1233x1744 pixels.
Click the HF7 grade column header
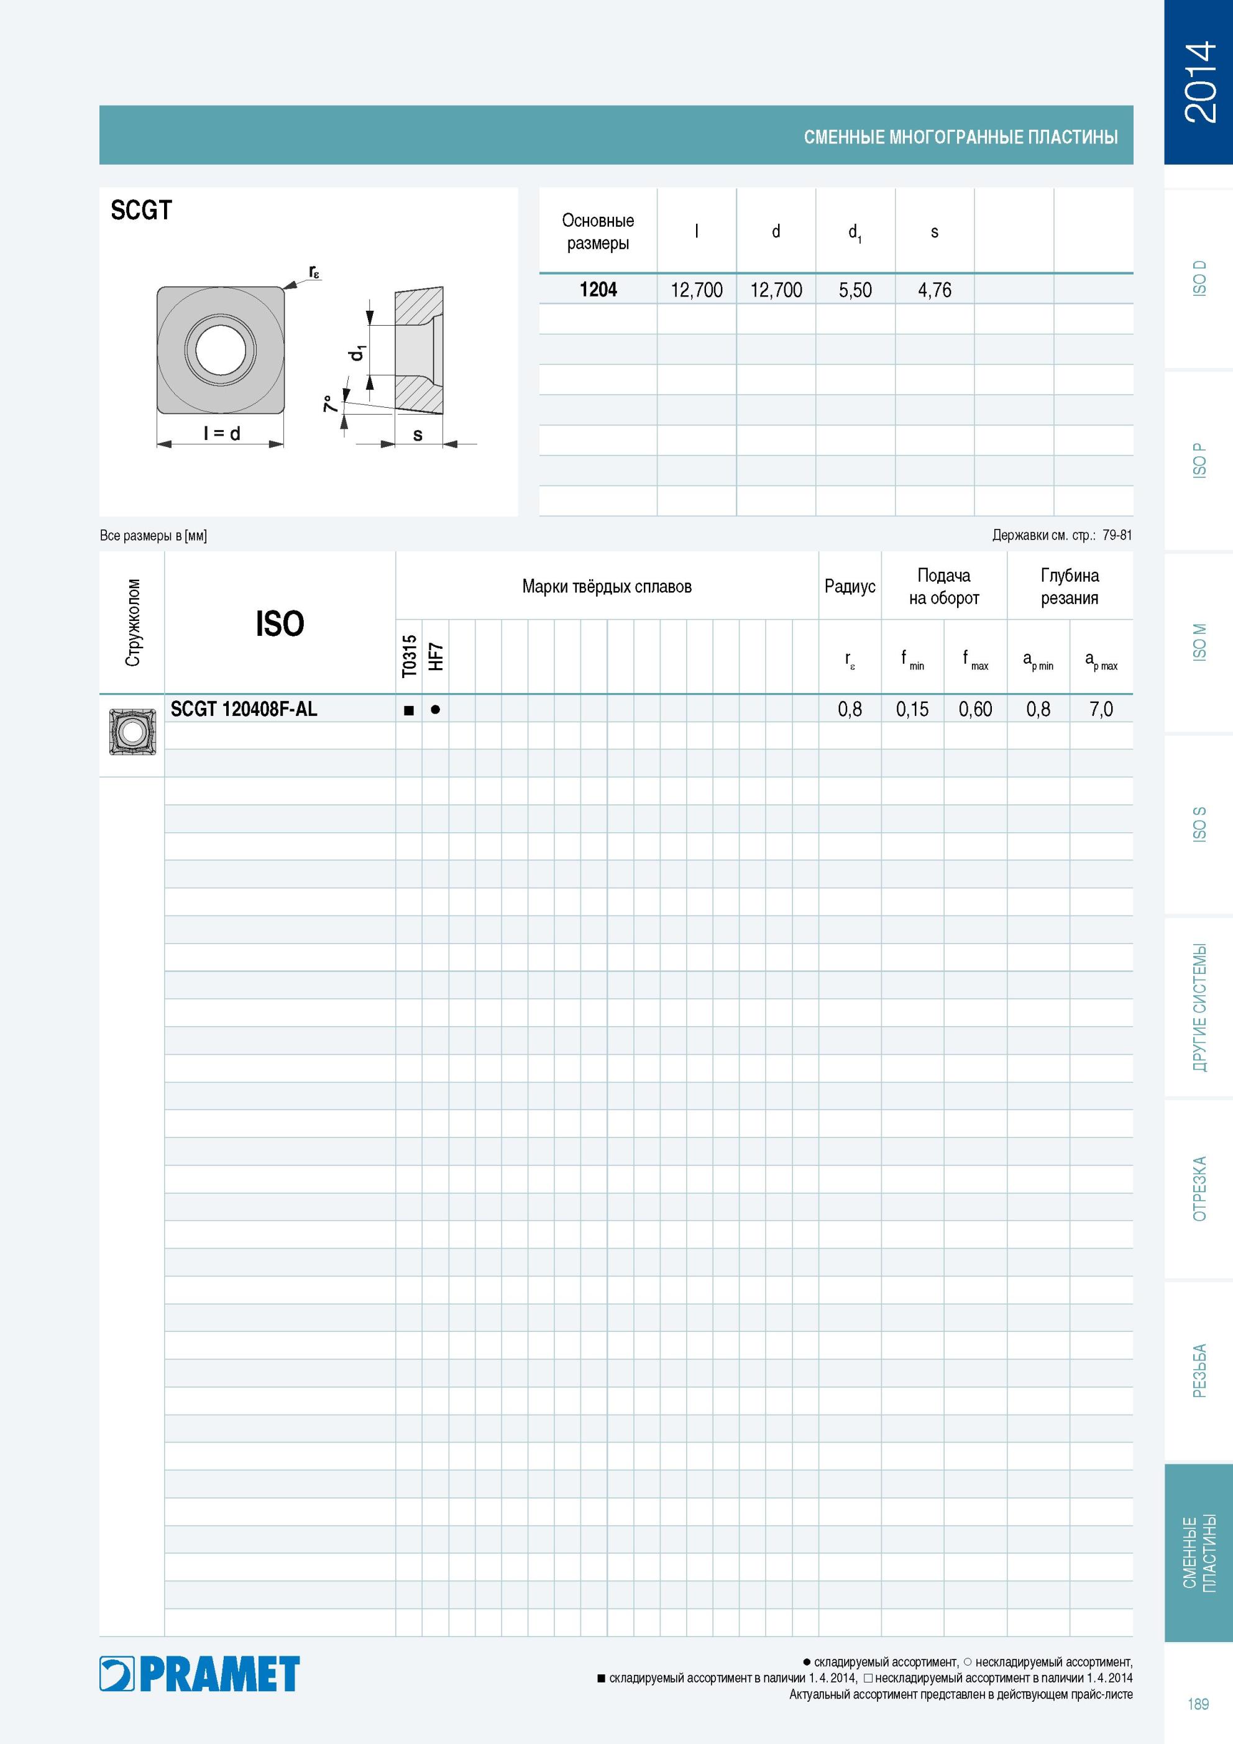coord(435,656)
